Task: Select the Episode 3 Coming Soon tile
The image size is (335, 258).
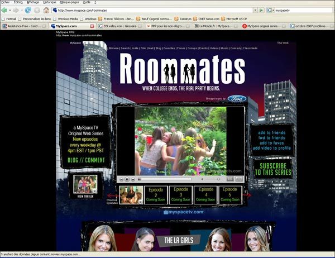Action: (181, 194)
